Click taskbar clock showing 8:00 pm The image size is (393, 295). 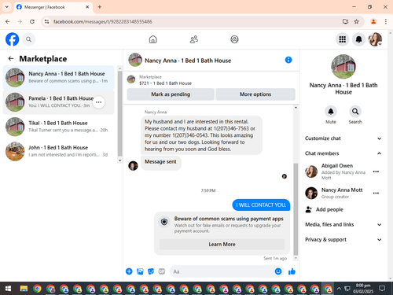(363, 289)
